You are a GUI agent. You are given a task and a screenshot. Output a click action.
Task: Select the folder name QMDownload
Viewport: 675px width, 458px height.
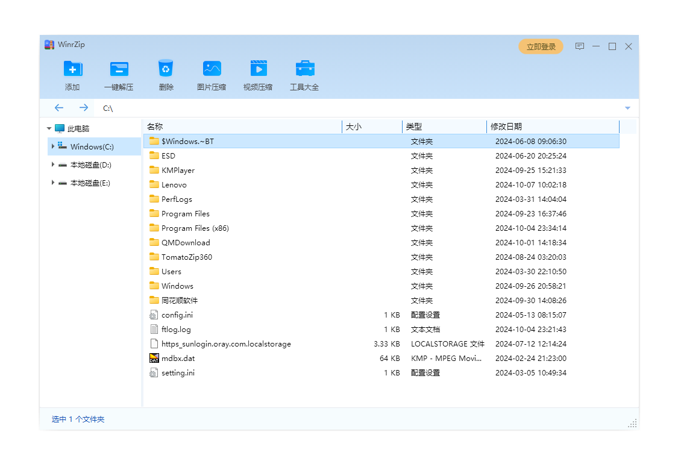click(186, 243)
